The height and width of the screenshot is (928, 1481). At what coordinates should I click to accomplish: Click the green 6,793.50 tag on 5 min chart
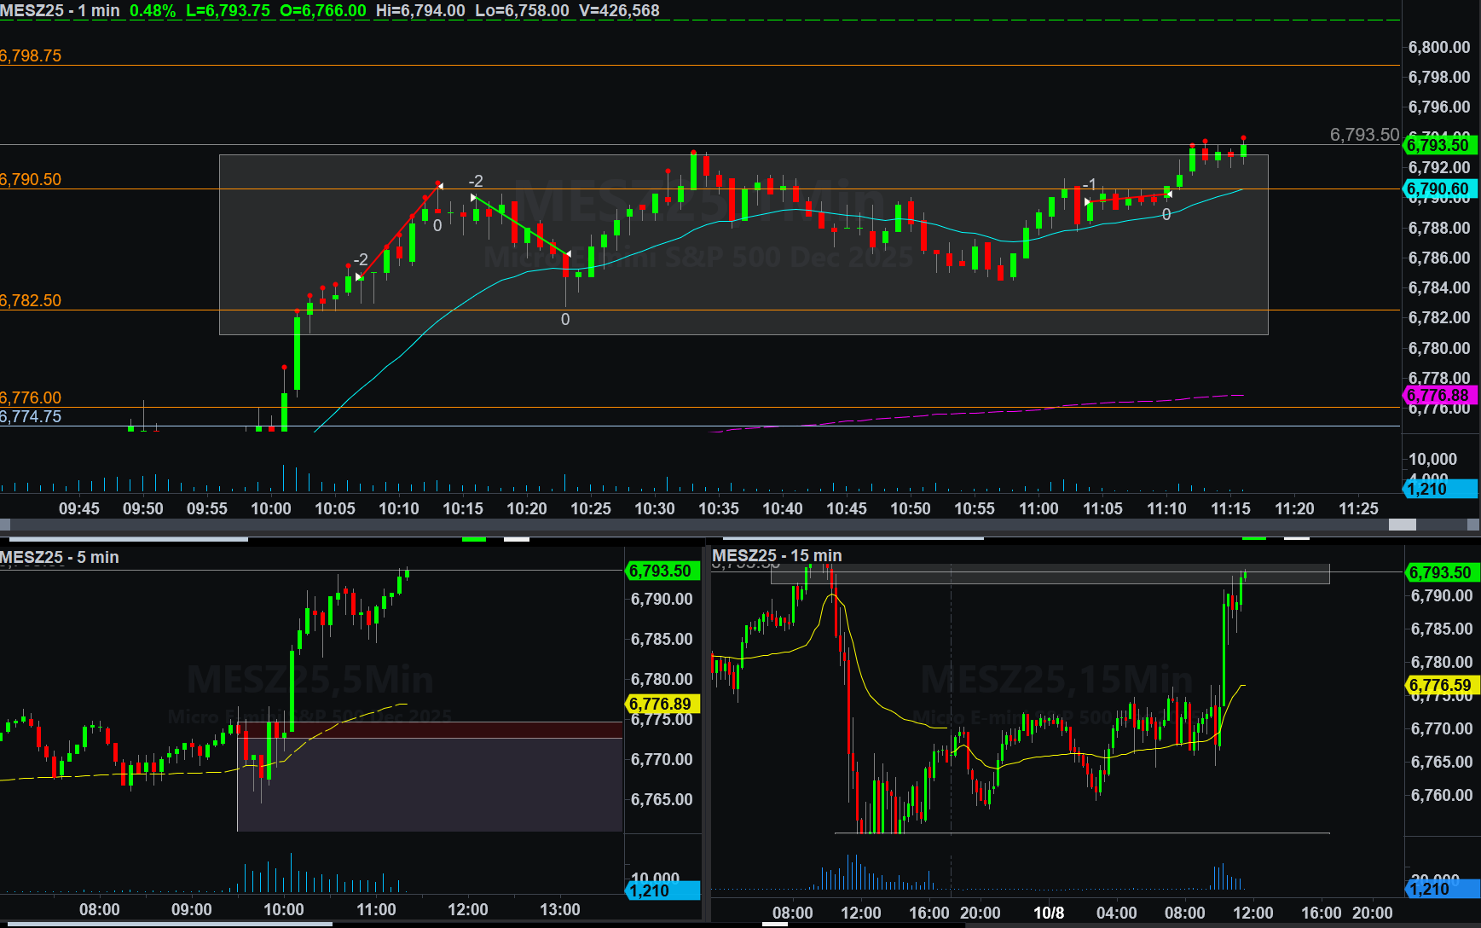(x=661, y=571)
